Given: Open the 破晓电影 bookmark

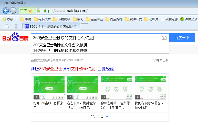Looking at the screenshot, I should pos(170,19).
